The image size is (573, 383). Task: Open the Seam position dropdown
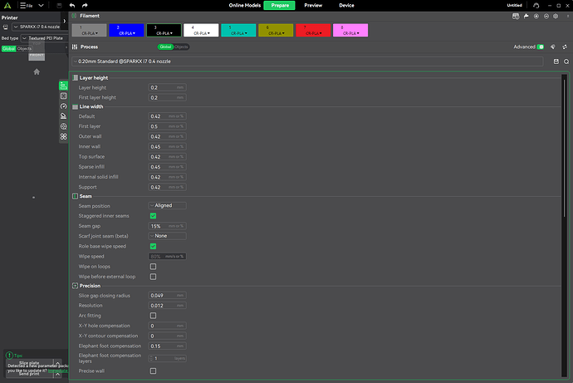[167, 205]
